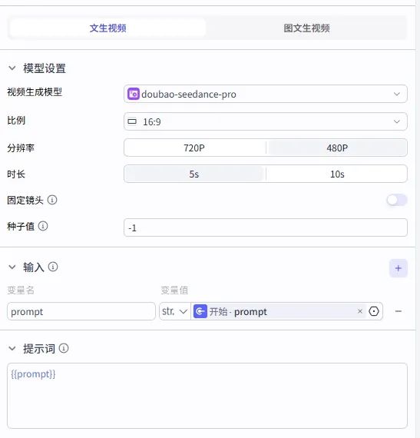Click the prompt variable name field

(81, 311)
